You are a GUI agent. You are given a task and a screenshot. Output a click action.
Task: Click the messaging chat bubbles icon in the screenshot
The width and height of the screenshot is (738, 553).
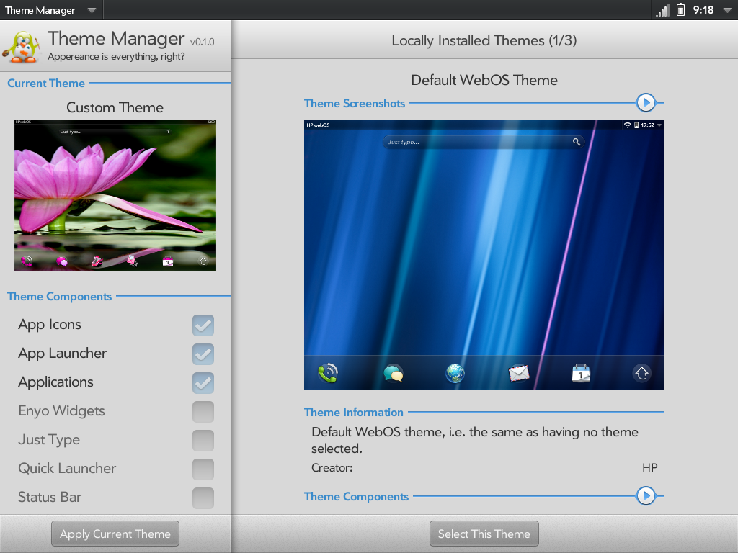pyautogui.click(x=393, y=373)
